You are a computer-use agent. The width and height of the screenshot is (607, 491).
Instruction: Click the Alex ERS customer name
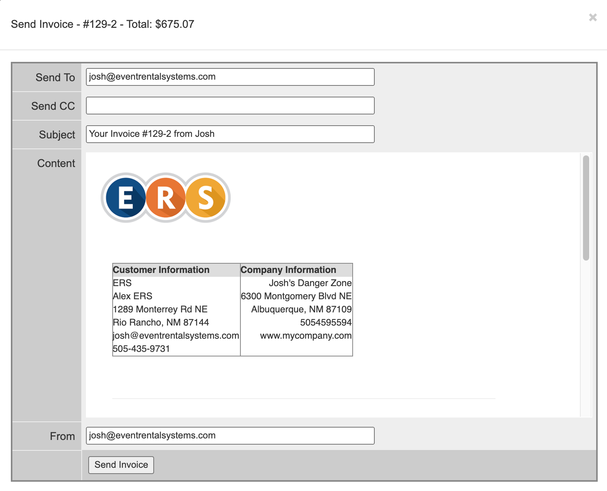[x=132, y=296]
